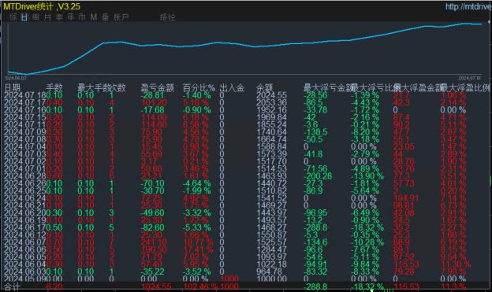
Task: Switch to the M tab
Action: click(x=94, y=17)
